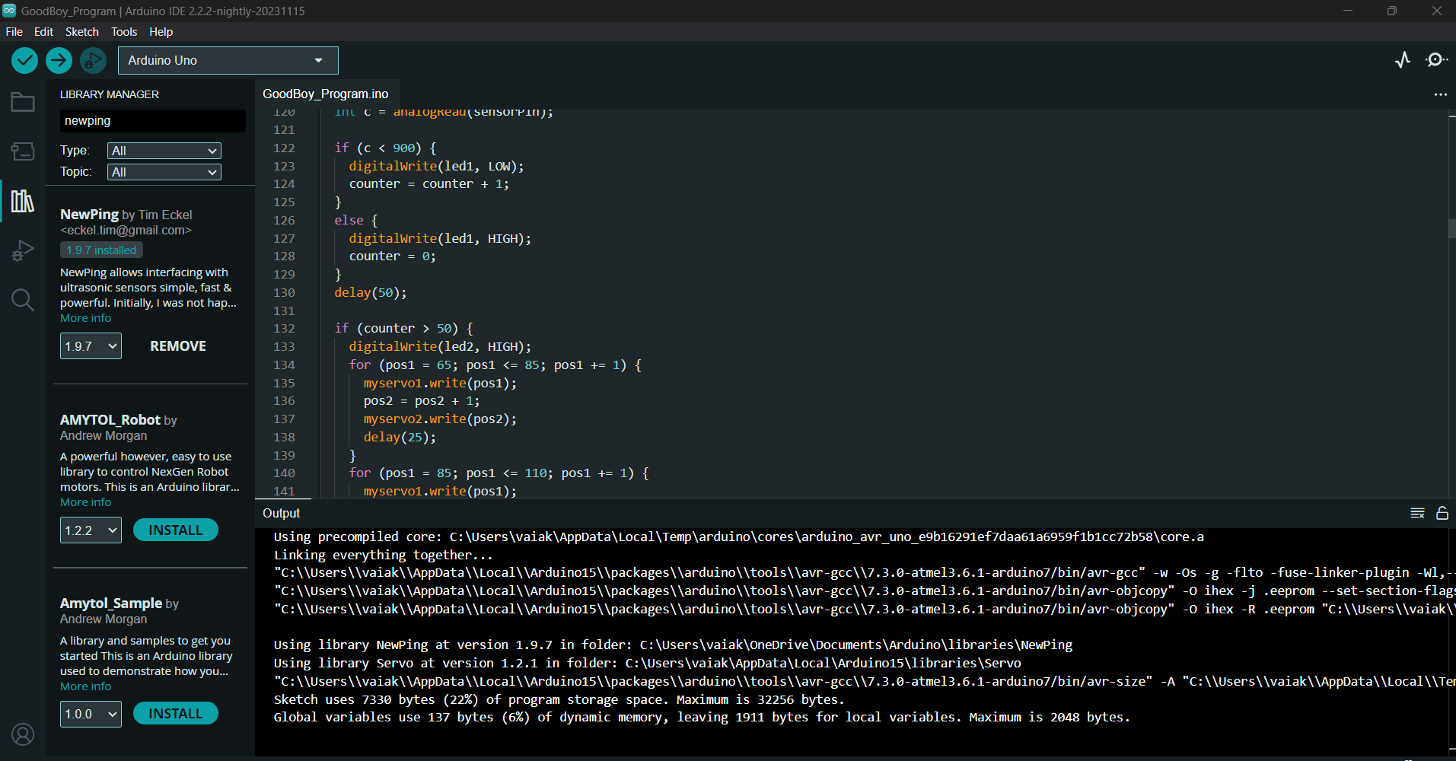Open the Edit menu
Image resolution: width=1456 pixels, height=761 pixels.
pos(43,32)
